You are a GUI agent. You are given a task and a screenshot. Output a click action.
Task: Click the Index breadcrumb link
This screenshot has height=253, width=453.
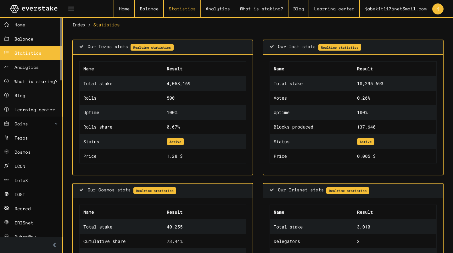(79, 25)
